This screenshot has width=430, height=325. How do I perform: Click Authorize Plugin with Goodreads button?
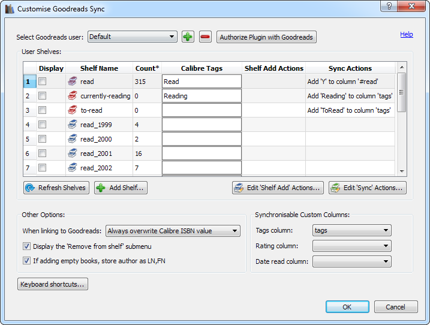point(266,37)
